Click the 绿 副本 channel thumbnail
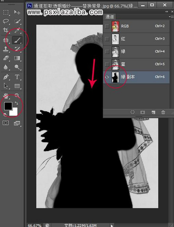 point(115,77)
